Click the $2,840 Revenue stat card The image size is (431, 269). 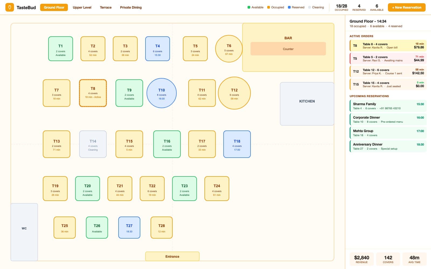coord(362,259)
